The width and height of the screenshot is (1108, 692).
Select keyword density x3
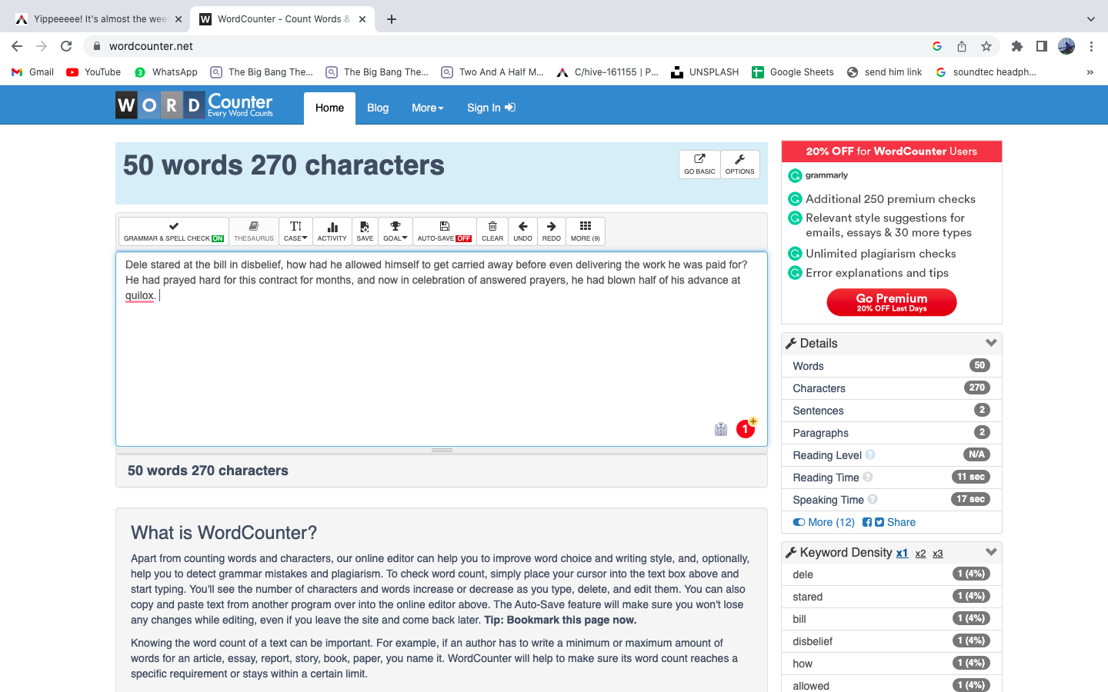[938, 554]
